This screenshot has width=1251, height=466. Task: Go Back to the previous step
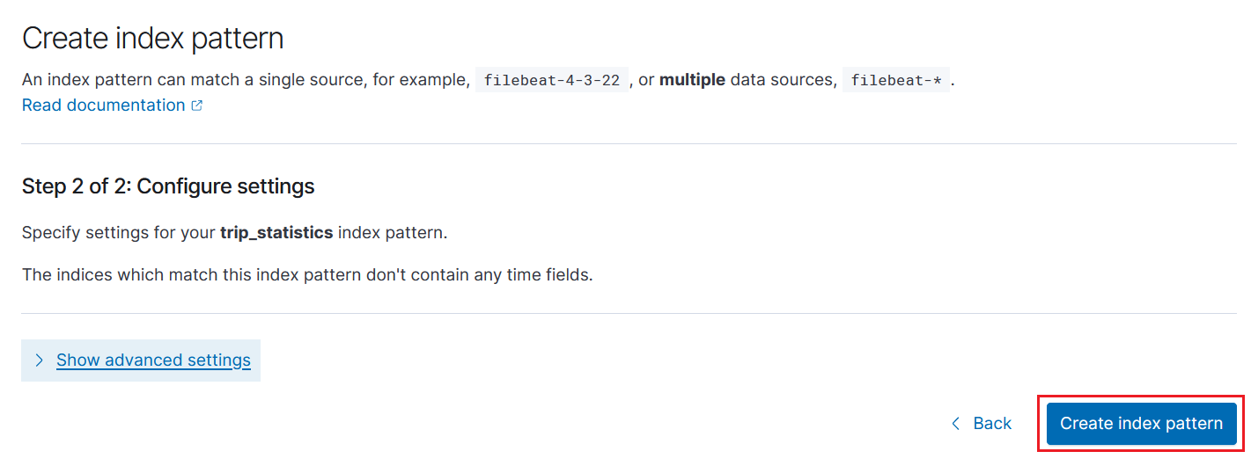991,424
